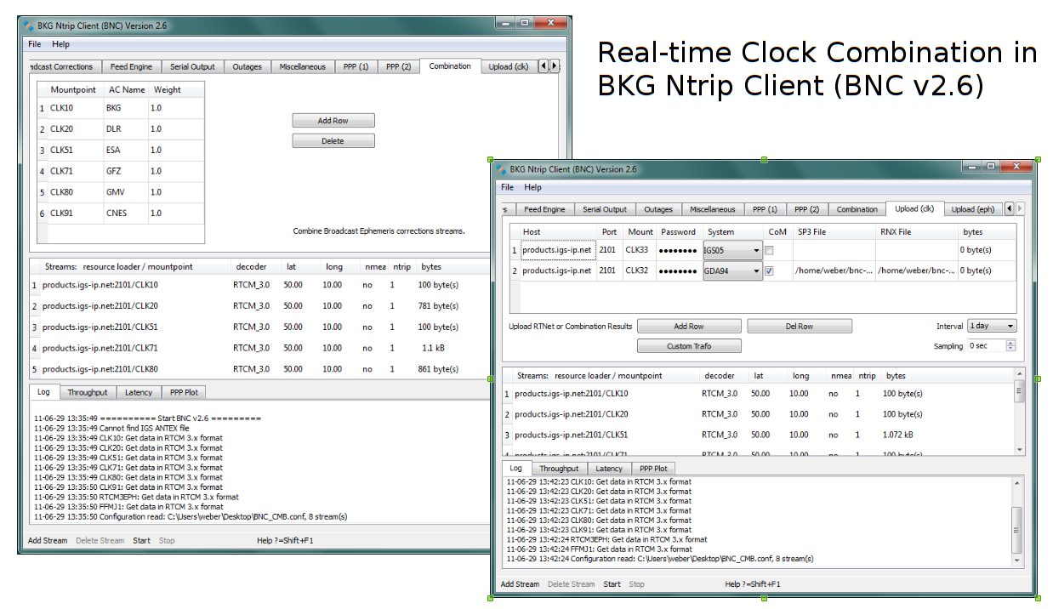Open the GDA94 System dropdown

(x=733, y=271)
